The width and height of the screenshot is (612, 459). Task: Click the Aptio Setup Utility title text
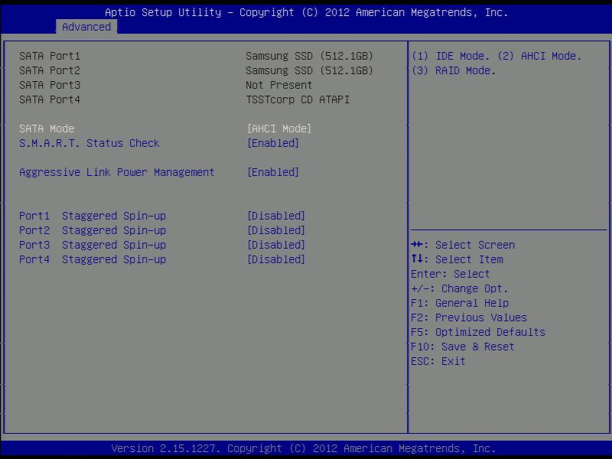click(307, 12)
